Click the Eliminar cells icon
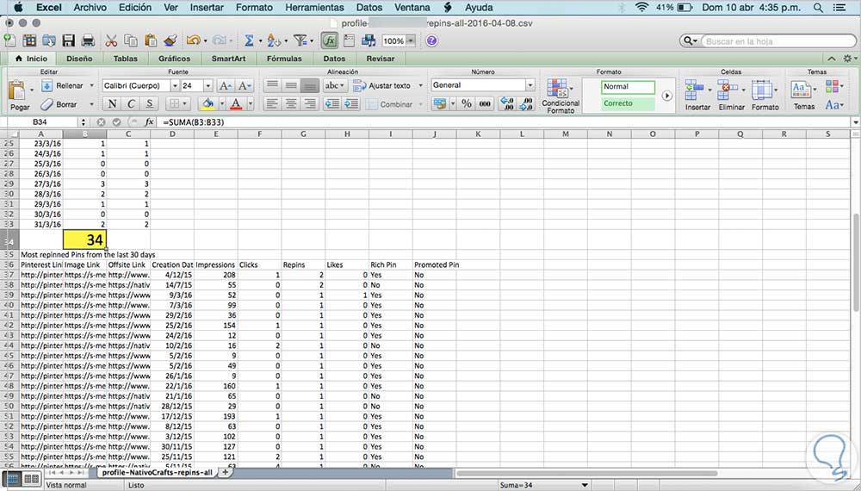The height and width of the screenshot is (491, 861). [728, 90]
